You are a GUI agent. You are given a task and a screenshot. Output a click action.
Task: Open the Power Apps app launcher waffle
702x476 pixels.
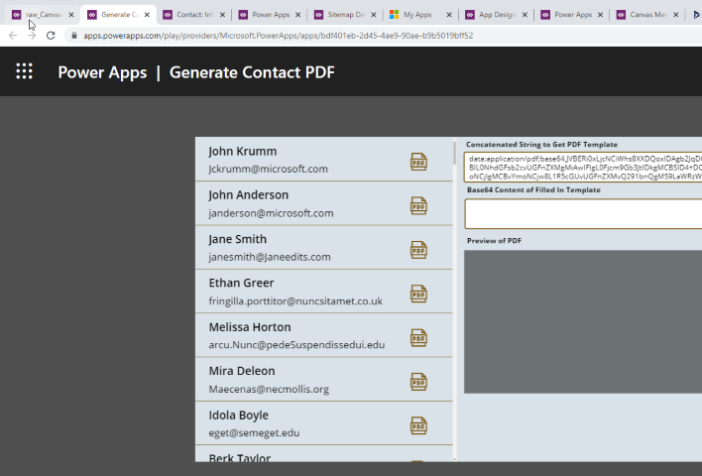tap(24, 71)
